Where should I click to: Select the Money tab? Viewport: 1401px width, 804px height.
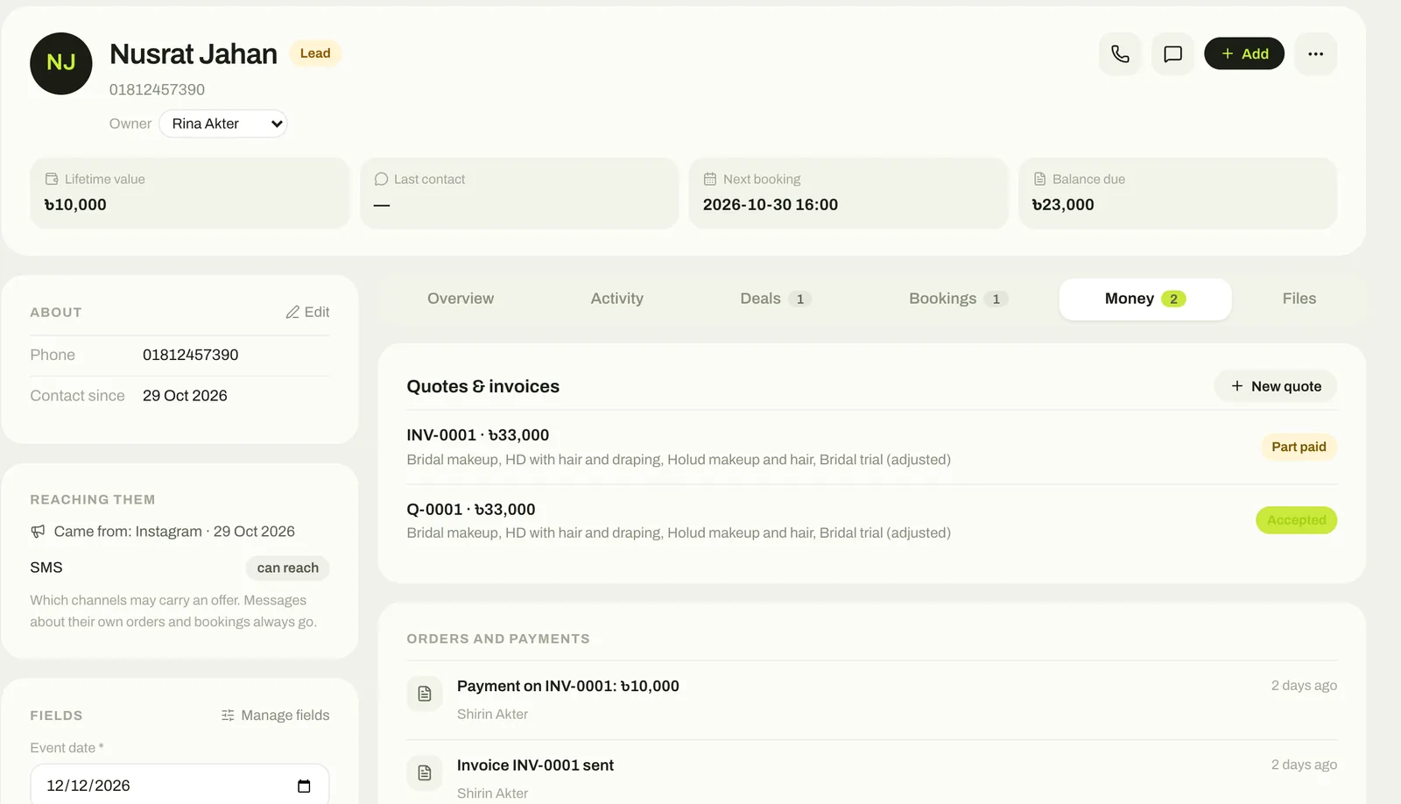pyautogui.click(x=1145, y=299)
